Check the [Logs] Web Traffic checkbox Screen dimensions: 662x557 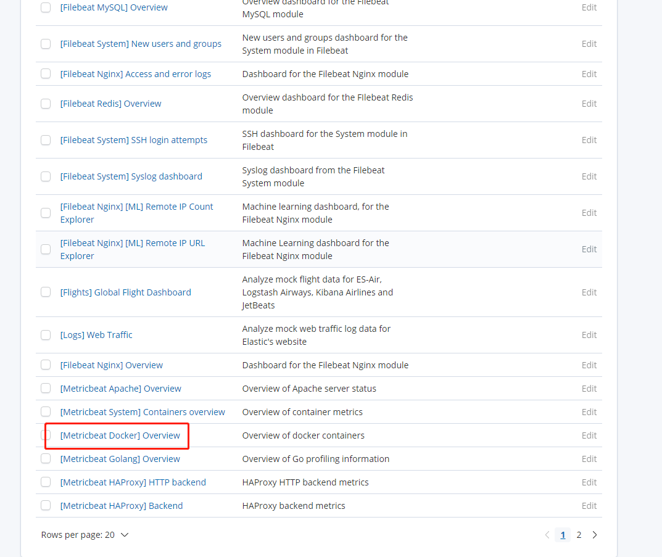click(x=46, y=335)
